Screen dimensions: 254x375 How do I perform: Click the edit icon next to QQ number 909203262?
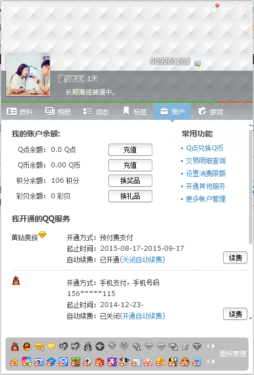197,64
